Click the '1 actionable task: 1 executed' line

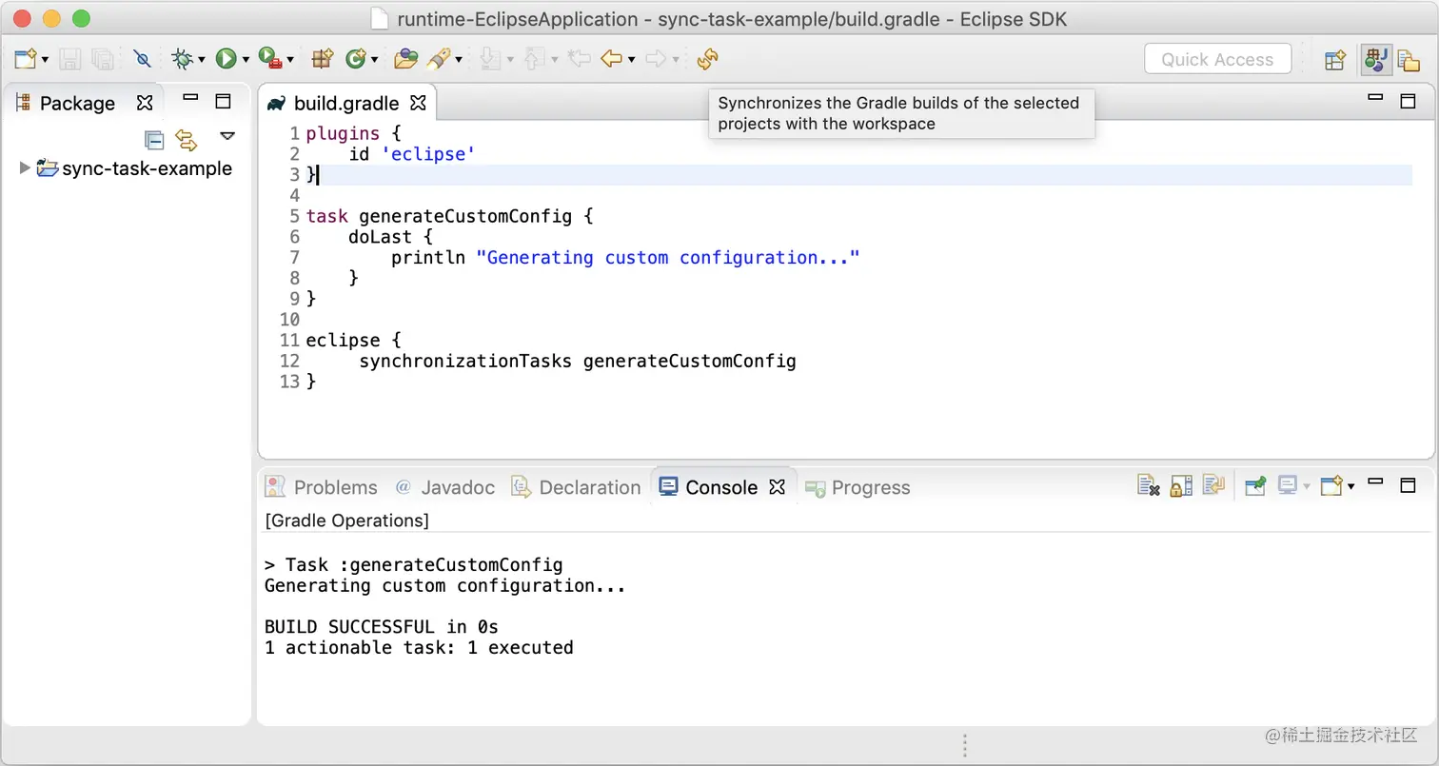[419, 648]
